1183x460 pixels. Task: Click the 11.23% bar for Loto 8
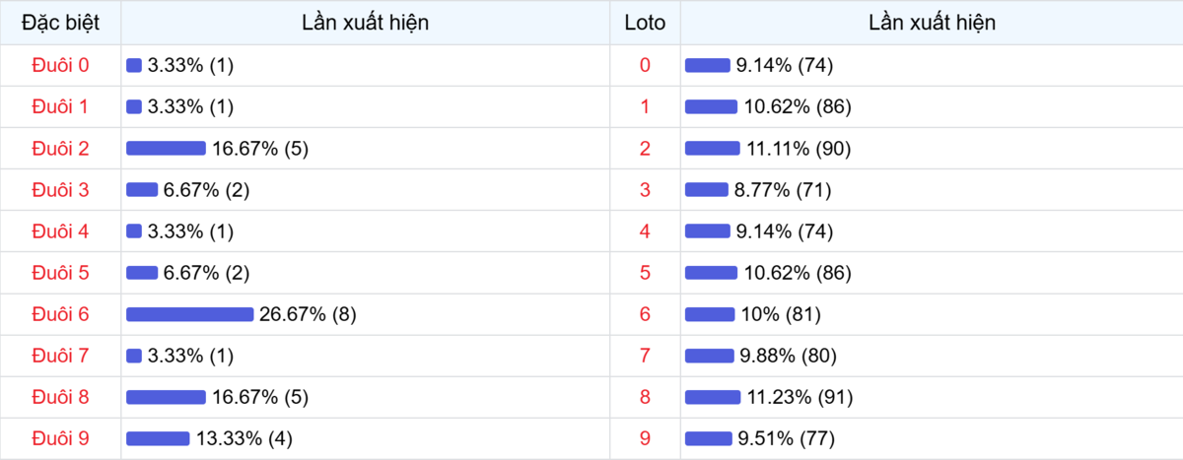pos(713,397)
